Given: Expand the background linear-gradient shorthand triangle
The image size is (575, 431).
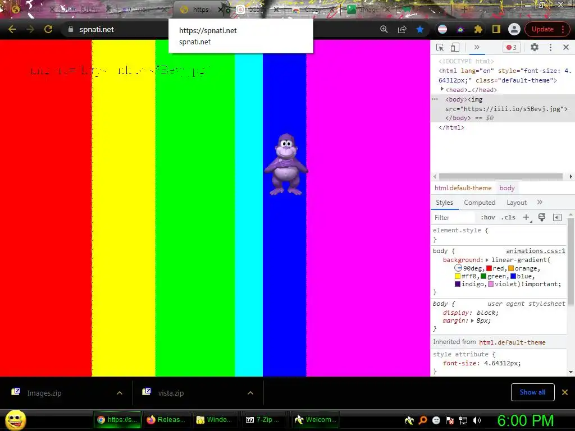Looking at the screenshot, I should (487, 260).
